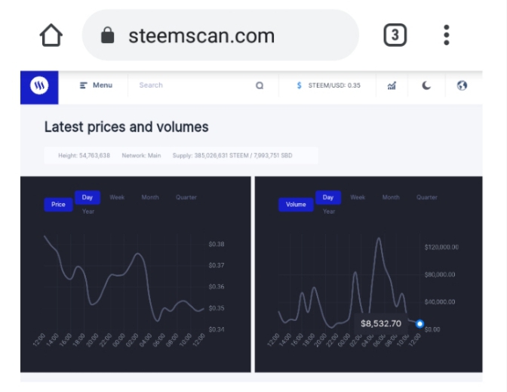507x392 pixels.
Task: Focus the Search input field
Action: (189, 85)
